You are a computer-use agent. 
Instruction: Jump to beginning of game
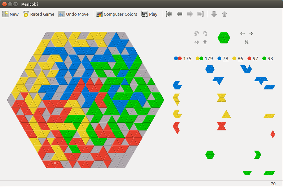pos(169,14)
